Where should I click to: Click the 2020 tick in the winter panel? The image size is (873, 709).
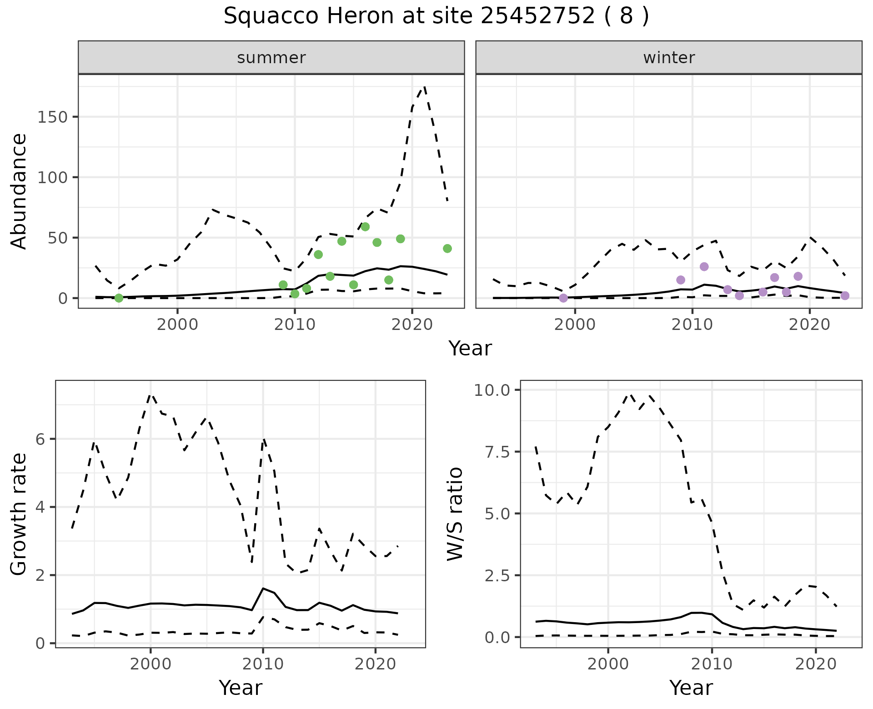click(x=810, y=325)
